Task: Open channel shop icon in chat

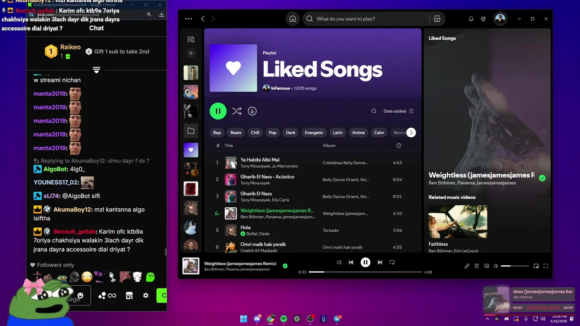Action: (x=129, y=296)
